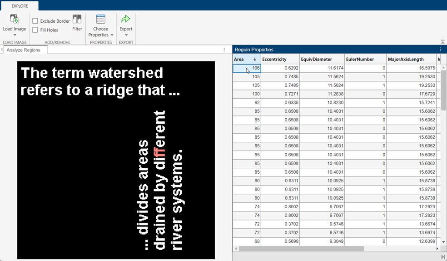Collapse the toolstrip ribbon
The width and height of the screenshot is (447, 261).
(442, 42)
